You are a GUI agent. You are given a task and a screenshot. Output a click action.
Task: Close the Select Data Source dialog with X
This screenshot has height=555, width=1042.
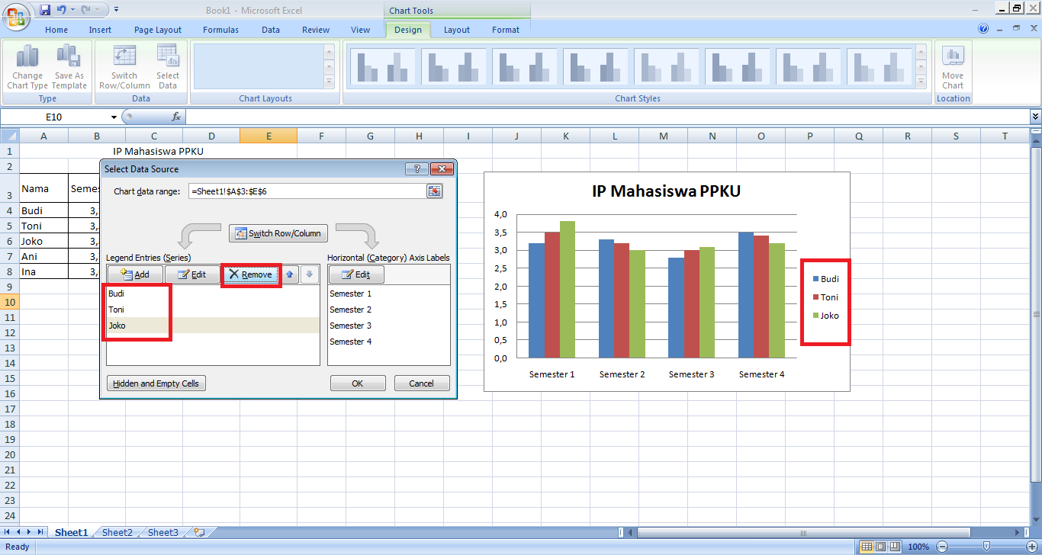442,168
